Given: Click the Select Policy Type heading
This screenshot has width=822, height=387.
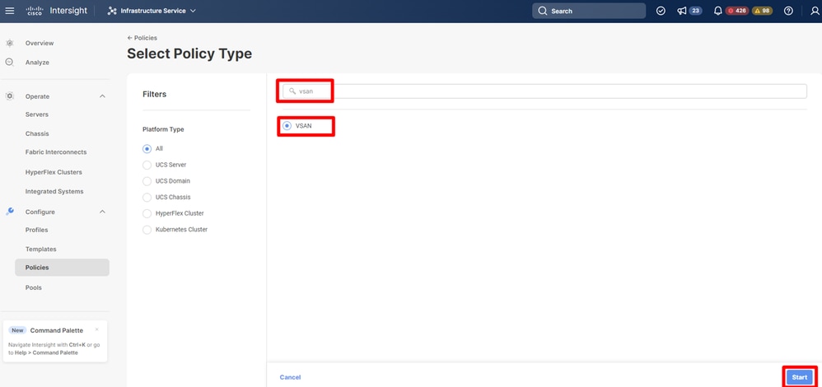Looking at the screenshot, I should [x=189, y=54].
